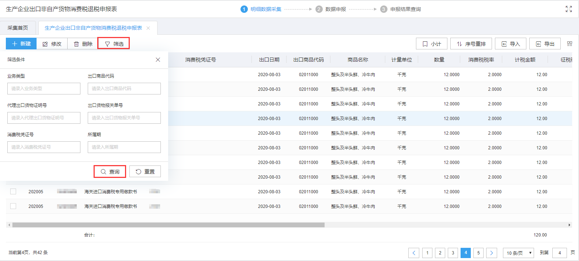The width and height of the screenshot is (579, 261).
Task: Close the filter conditions panel
Action: (x=158, y=60)
